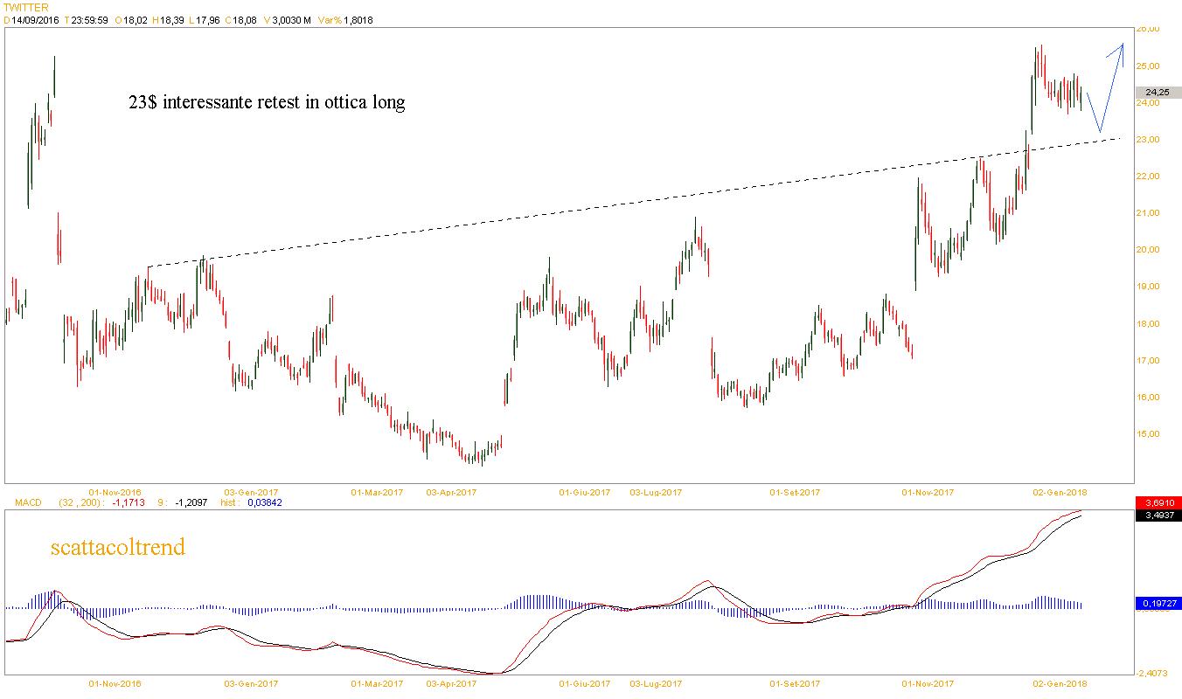Click the 24,25 current price tag
This screenshot has width=1182, height=699.
click(1158, 93)
